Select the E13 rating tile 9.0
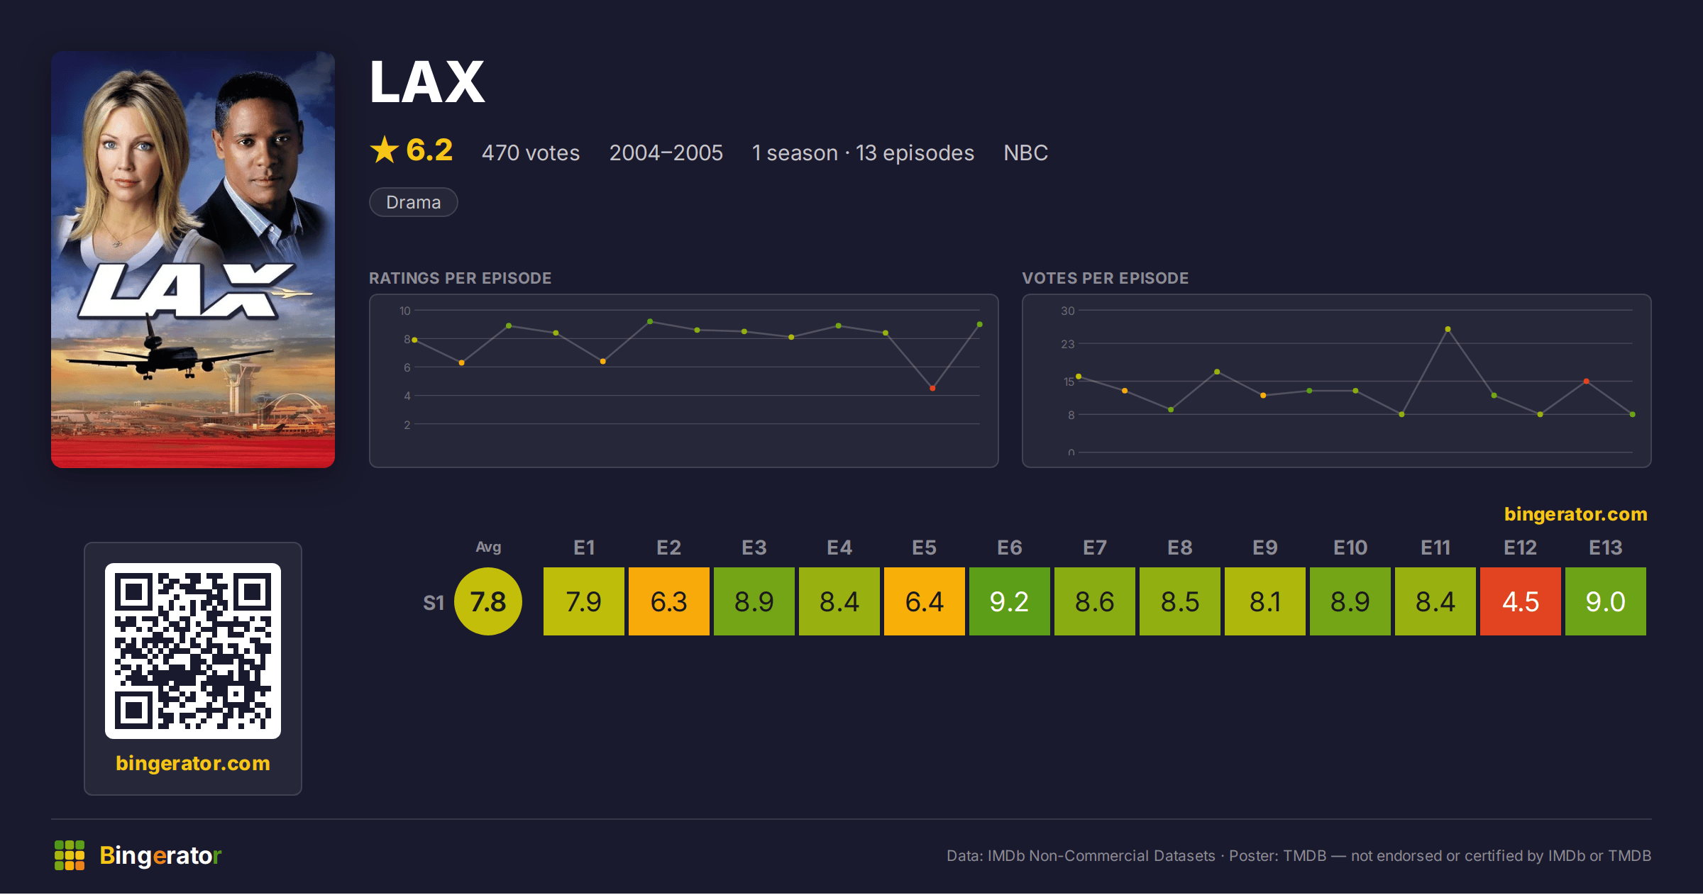The image size is (1703, 895). [1606, 601]
